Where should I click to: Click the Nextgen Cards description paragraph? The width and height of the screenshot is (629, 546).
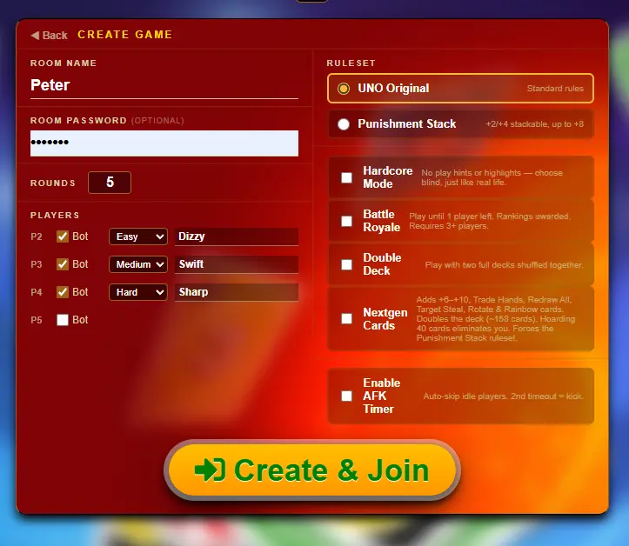496,319
